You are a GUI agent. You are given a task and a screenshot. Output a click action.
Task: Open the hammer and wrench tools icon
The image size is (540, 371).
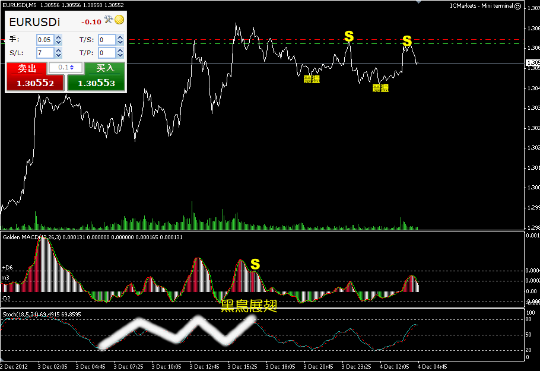109,20
